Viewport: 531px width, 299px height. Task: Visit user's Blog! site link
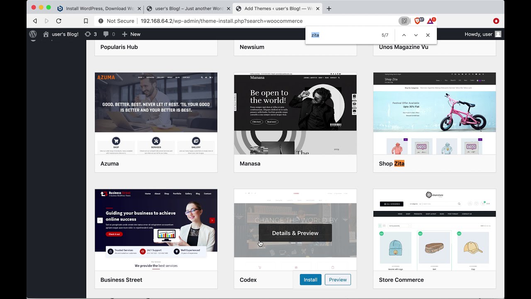click(x=61, y=34)
